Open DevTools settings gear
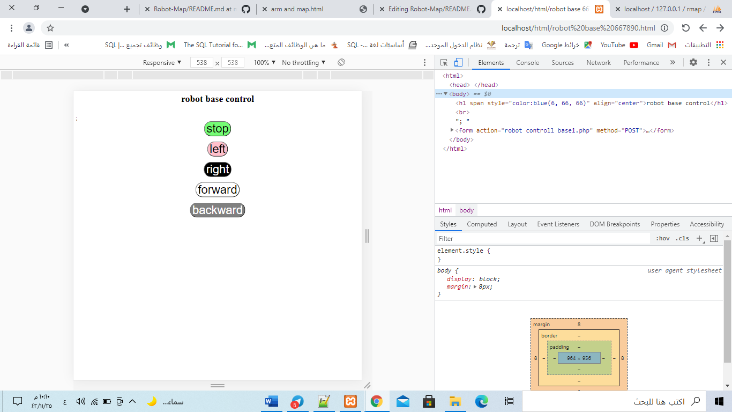 pos(693,63)
